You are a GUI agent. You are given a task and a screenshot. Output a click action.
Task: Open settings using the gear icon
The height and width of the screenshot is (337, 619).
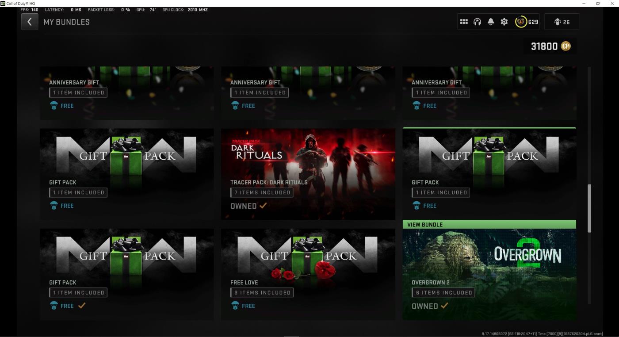(x=504, y=22)
